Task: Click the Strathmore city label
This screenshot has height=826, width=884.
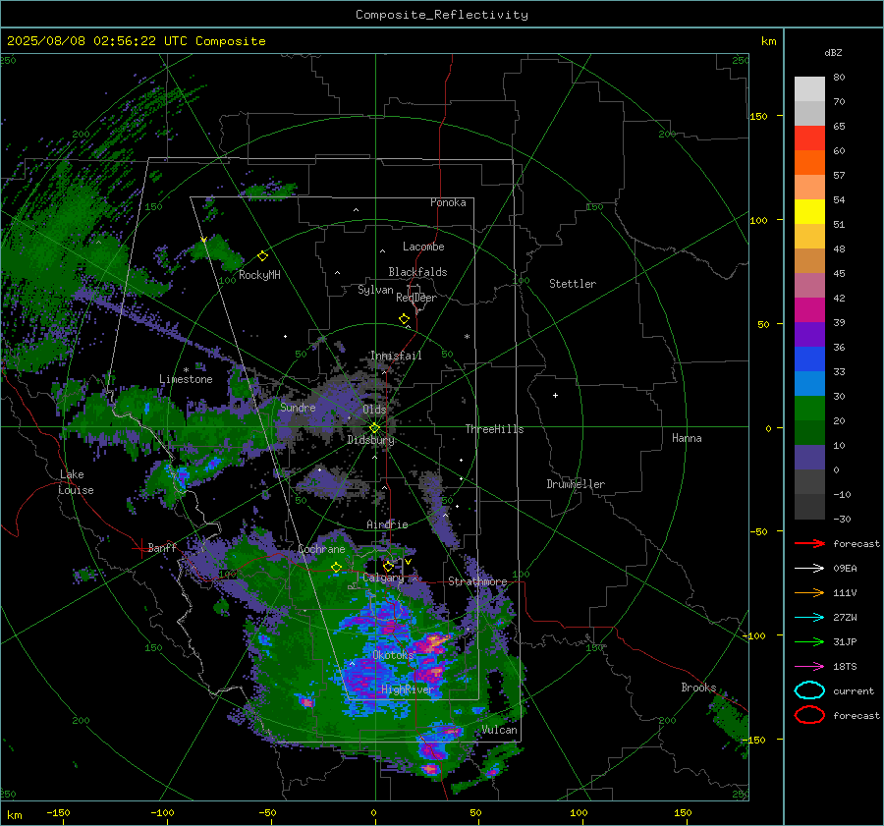Action: 477,581
